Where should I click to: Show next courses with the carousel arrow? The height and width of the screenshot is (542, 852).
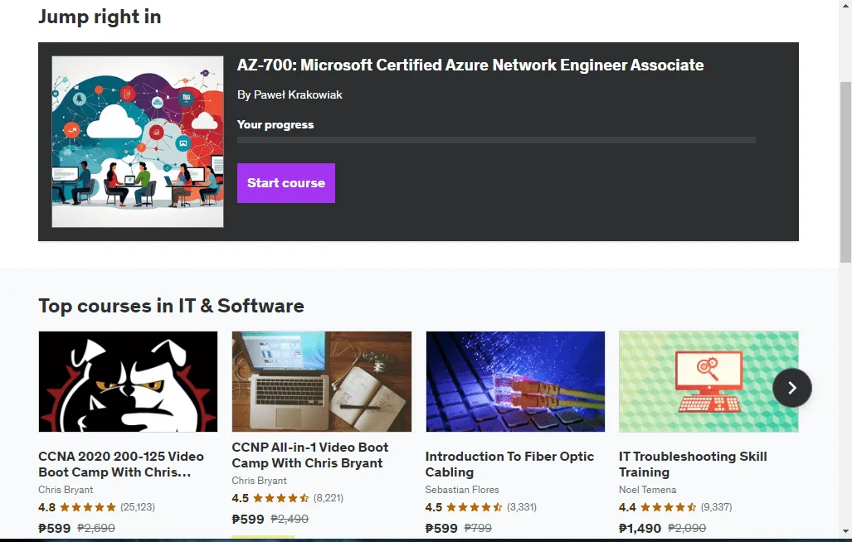(x=791, y=387)
